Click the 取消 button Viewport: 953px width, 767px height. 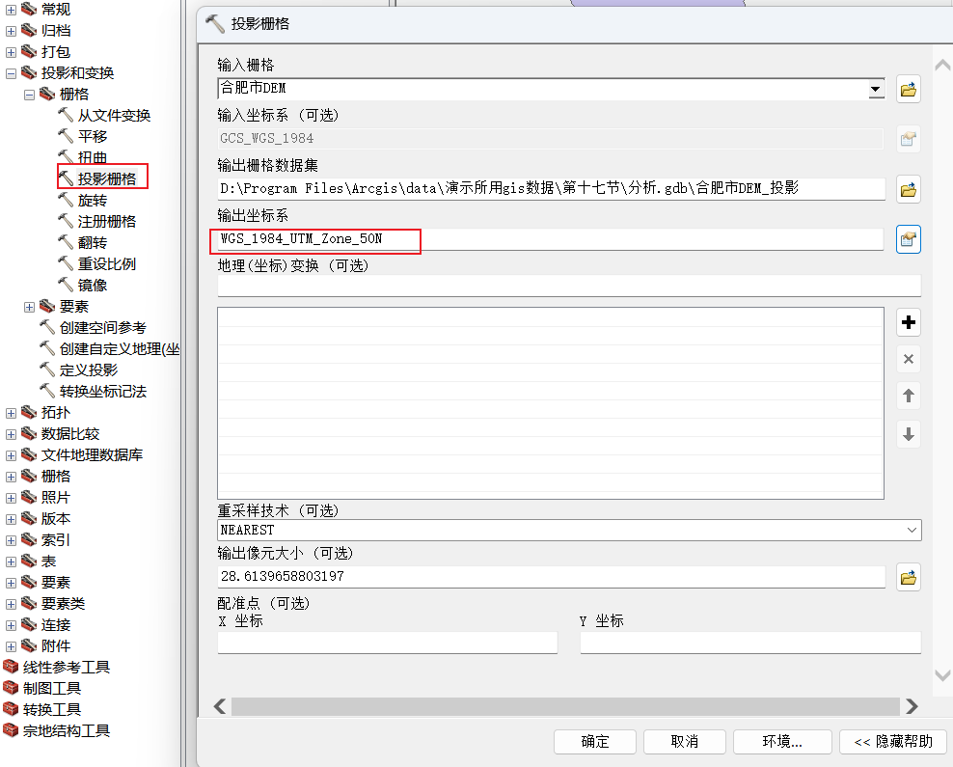point(684,742)
